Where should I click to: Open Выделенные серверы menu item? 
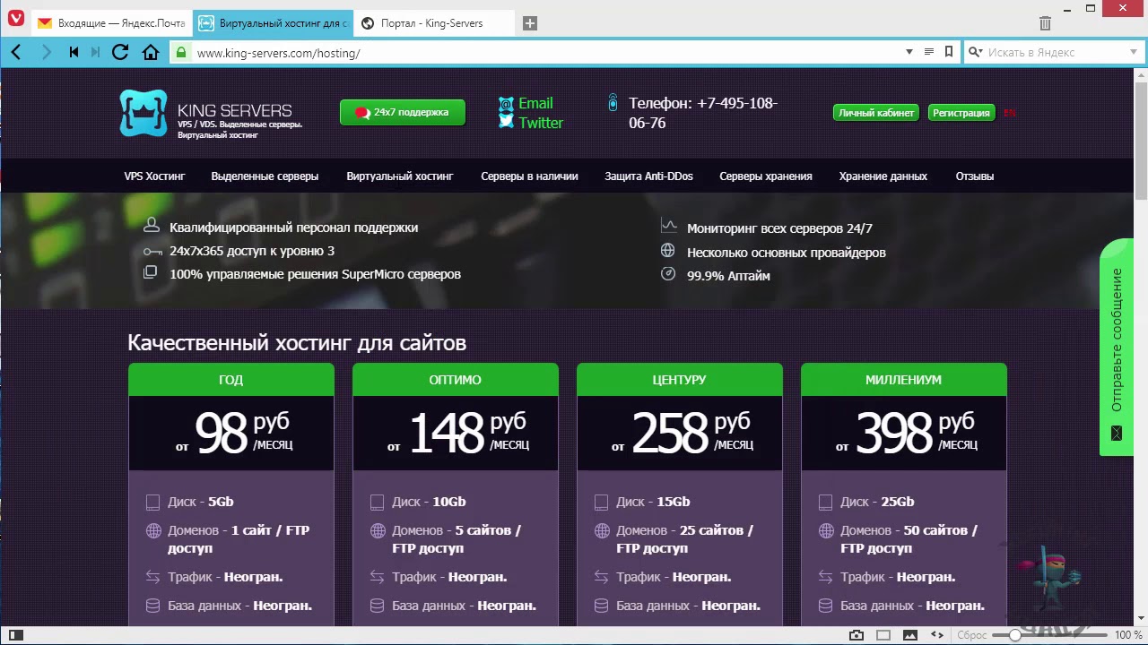[x=265, y=176]
